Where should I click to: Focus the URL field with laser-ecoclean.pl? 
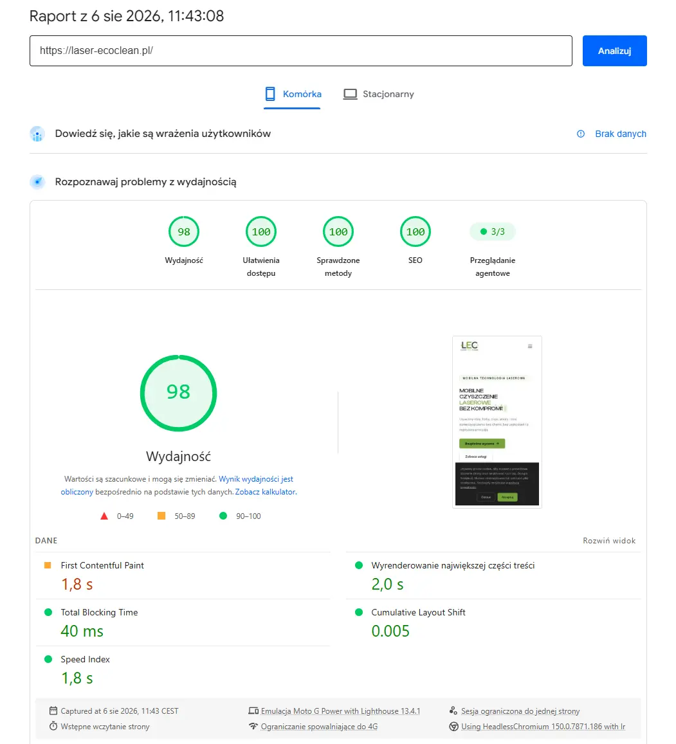coord(300,51)
